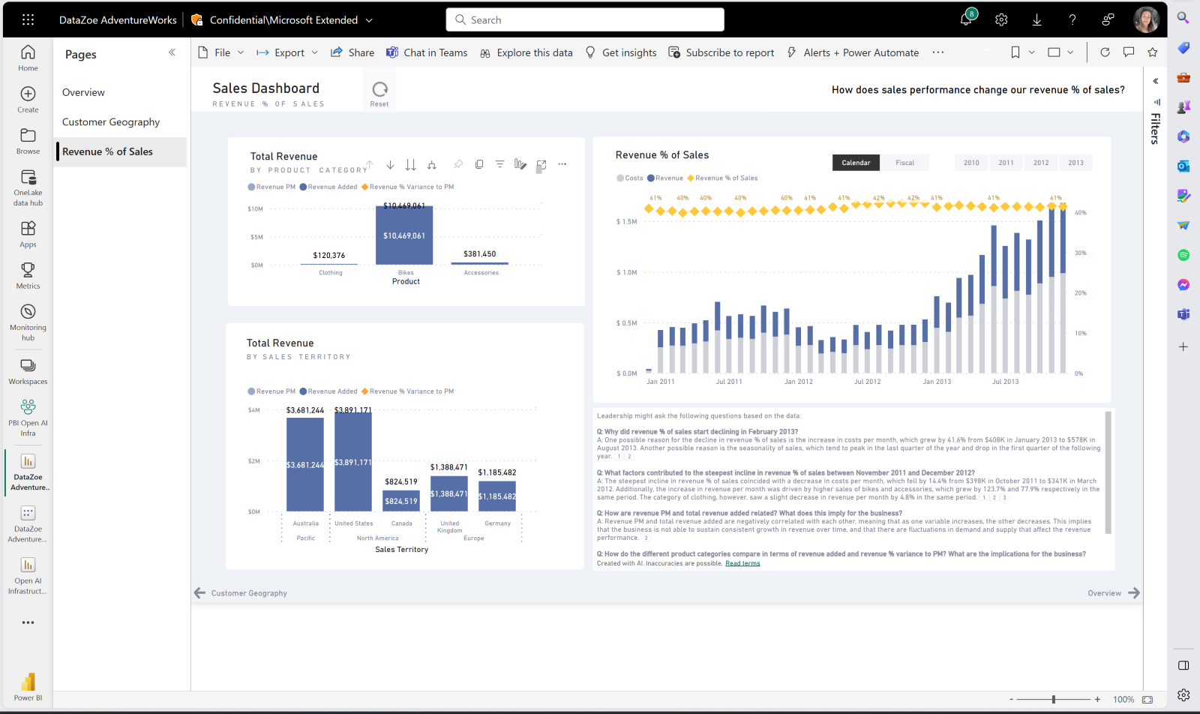Screen dimensions: 1200x714
Task: Navigate back to Customer Geography via arrow
Action: tap(200, 593)
